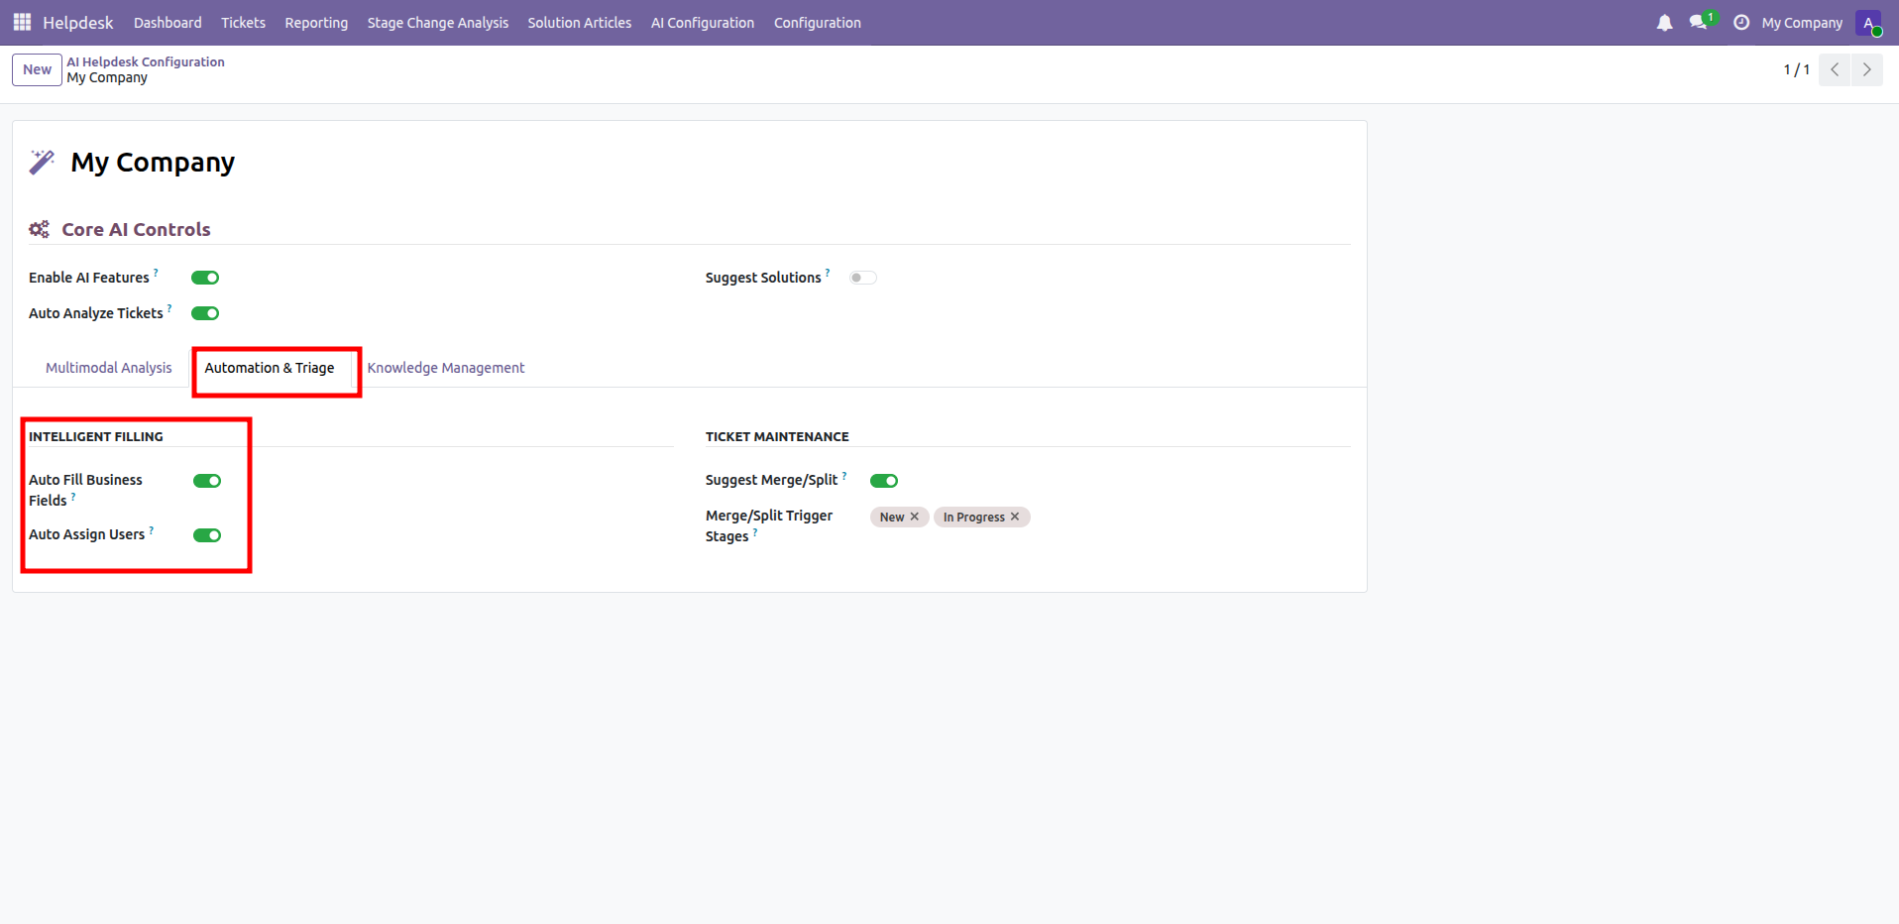
Task: Show help tooltip for Suggest Solutions
Action: tap(828, 272)
